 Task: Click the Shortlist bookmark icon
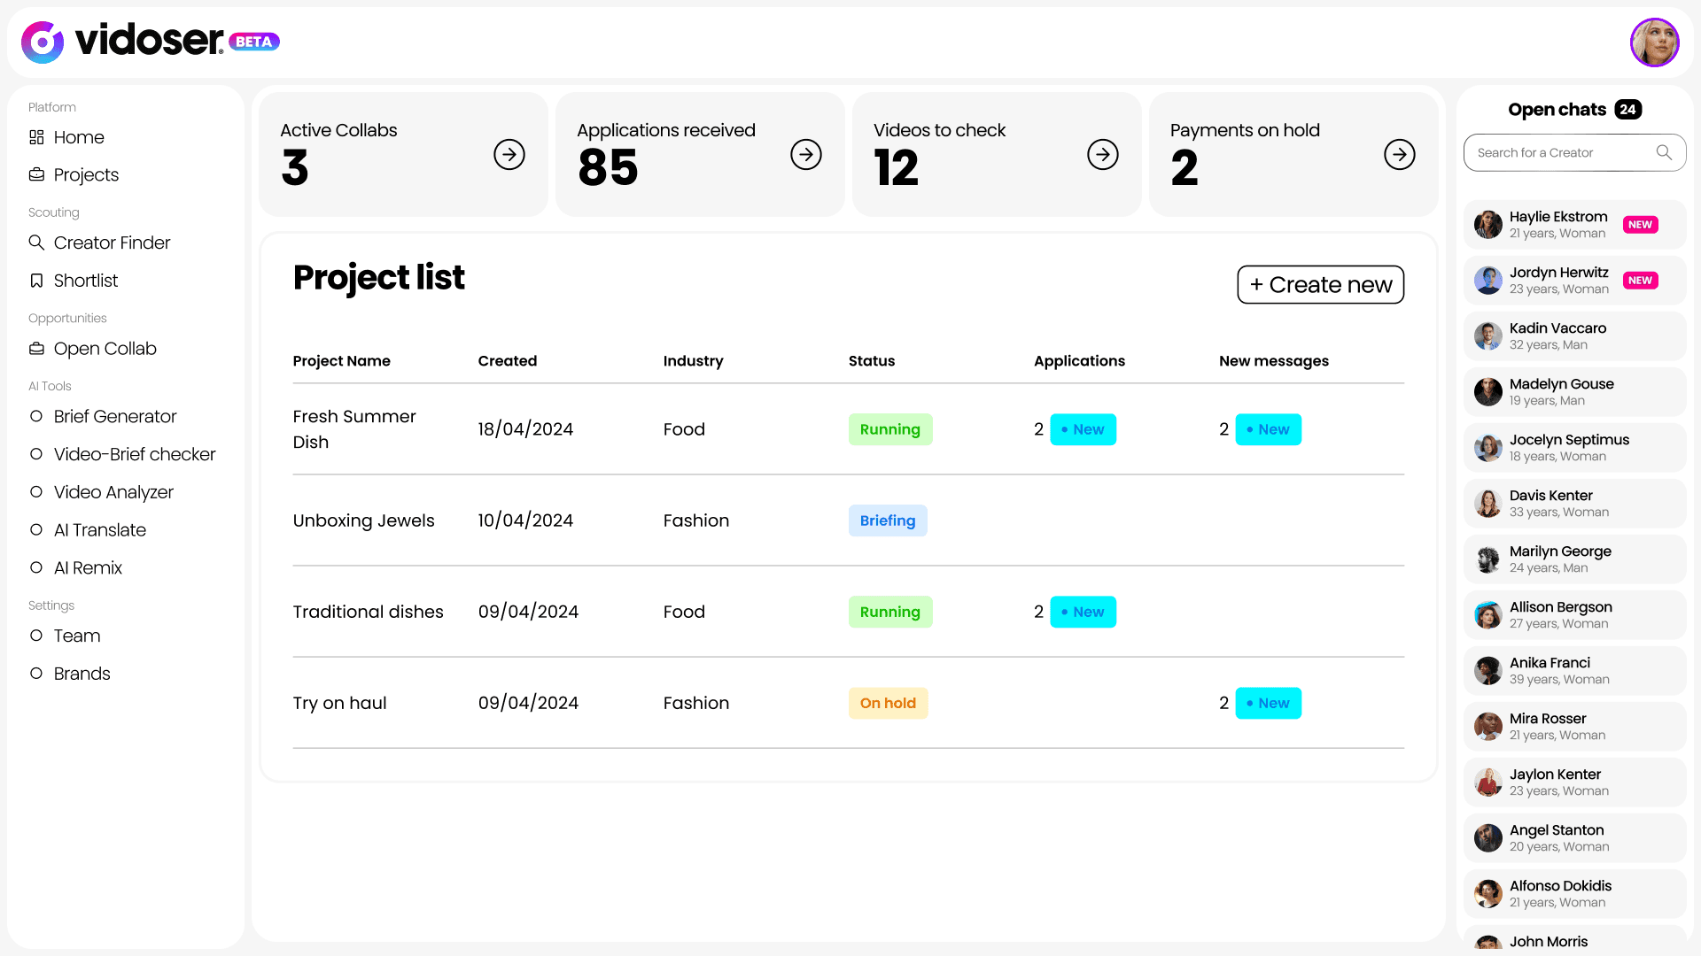(x=36, y=281)
